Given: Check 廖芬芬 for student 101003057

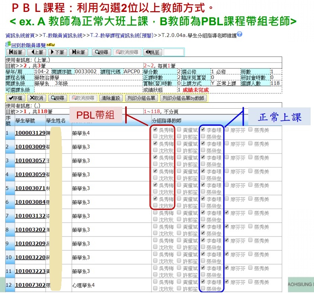Looking at the screenshot, I should 227,157.
